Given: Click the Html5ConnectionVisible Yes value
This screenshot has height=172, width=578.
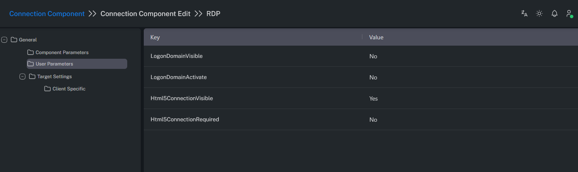Looking at the screenshot, I should (373, 98).
